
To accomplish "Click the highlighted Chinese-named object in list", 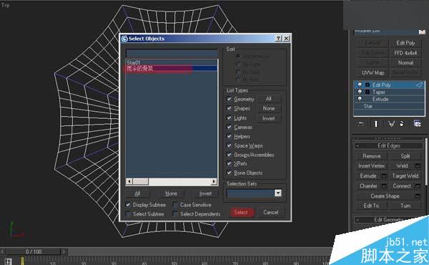I will coord(172,68).
